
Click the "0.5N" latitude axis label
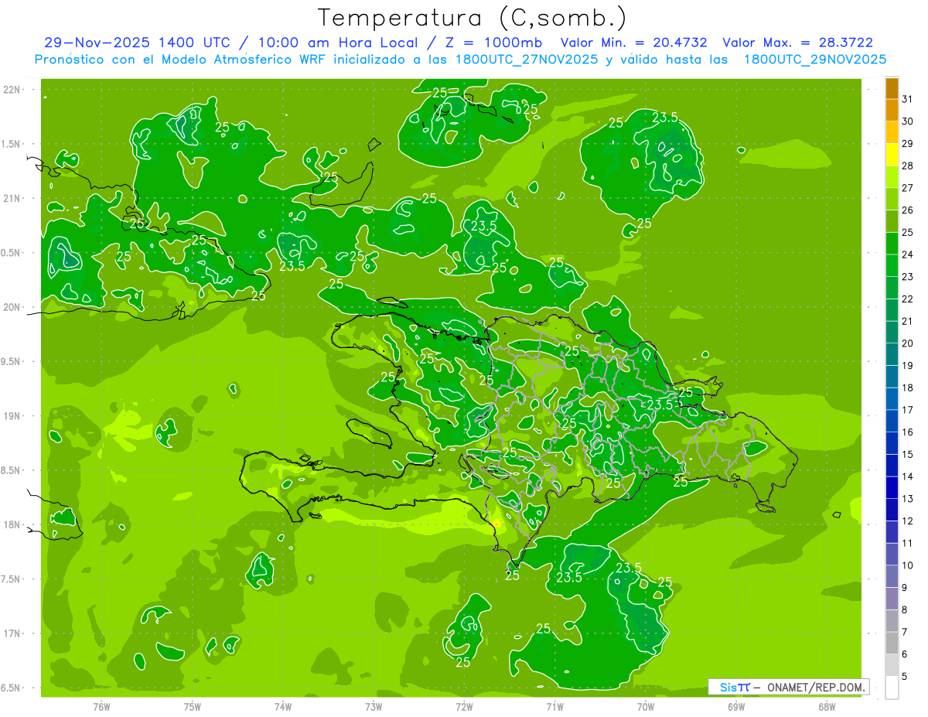click(x=12, y=253)
